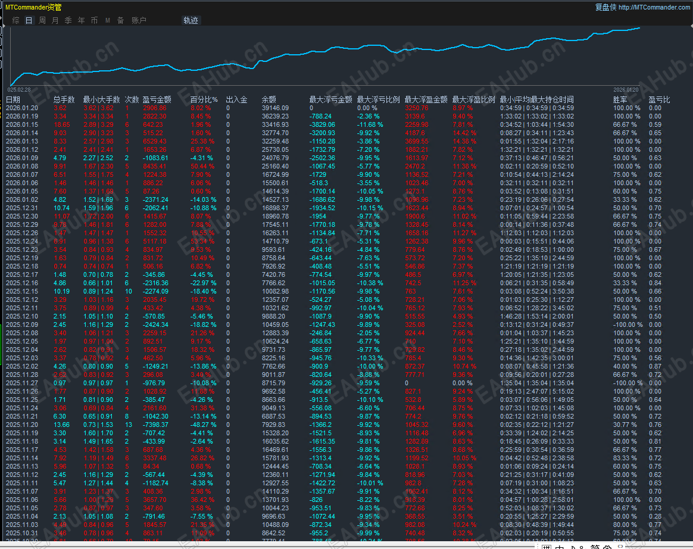693x549 pixels.
Task: Sort by the 日期 date column header
Action: point(13,99)
